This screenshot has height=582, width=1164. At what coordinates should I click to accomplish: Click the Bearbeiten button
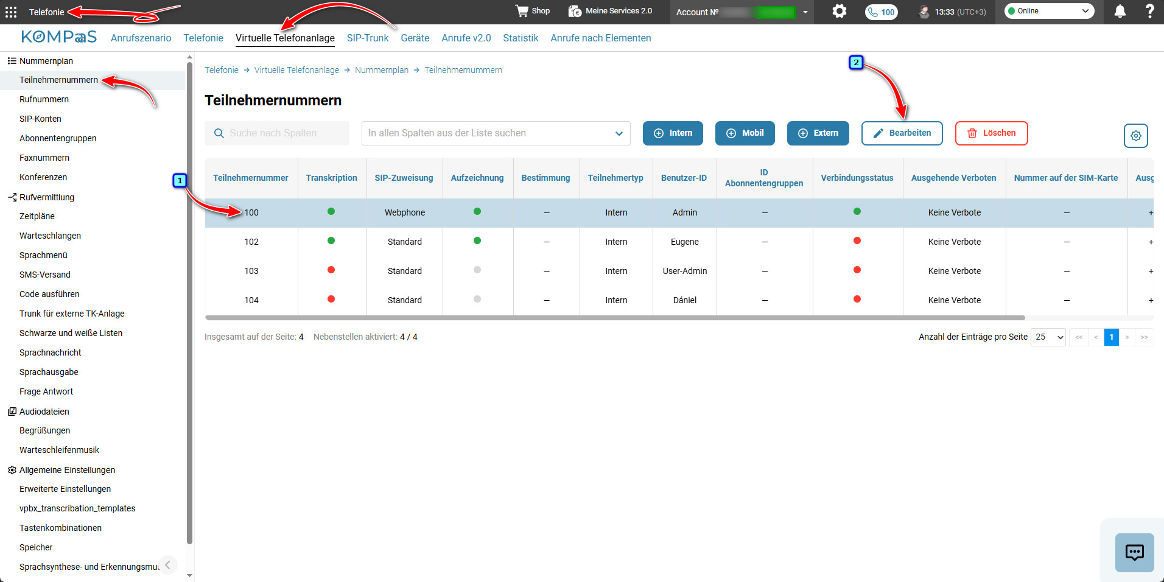[x=902, y=133]
